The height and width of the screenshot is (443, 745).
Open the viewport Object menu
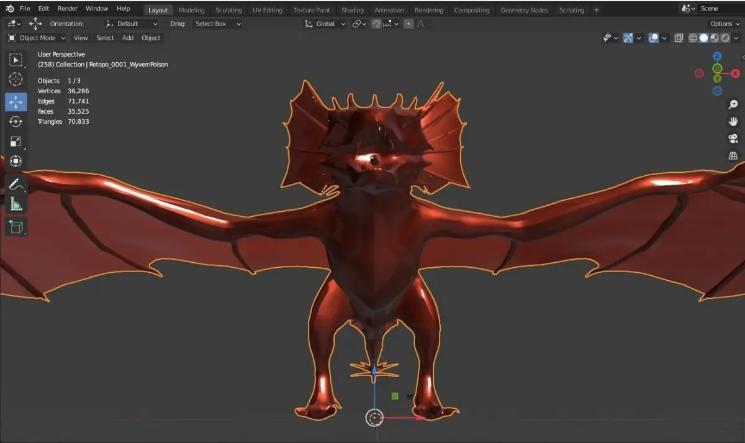(x=151, y=38)
